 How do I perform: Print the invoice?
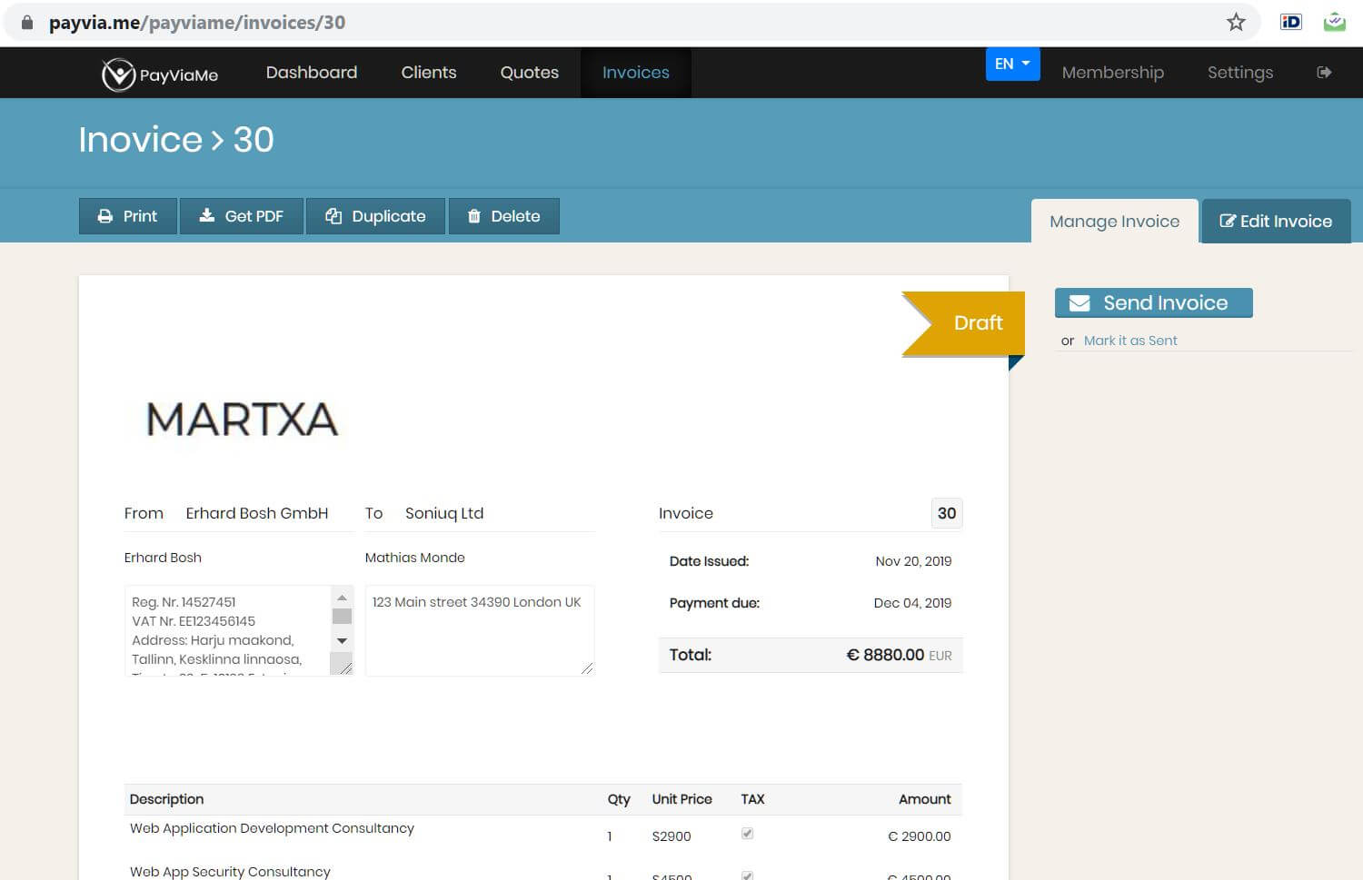click(128, 216)
